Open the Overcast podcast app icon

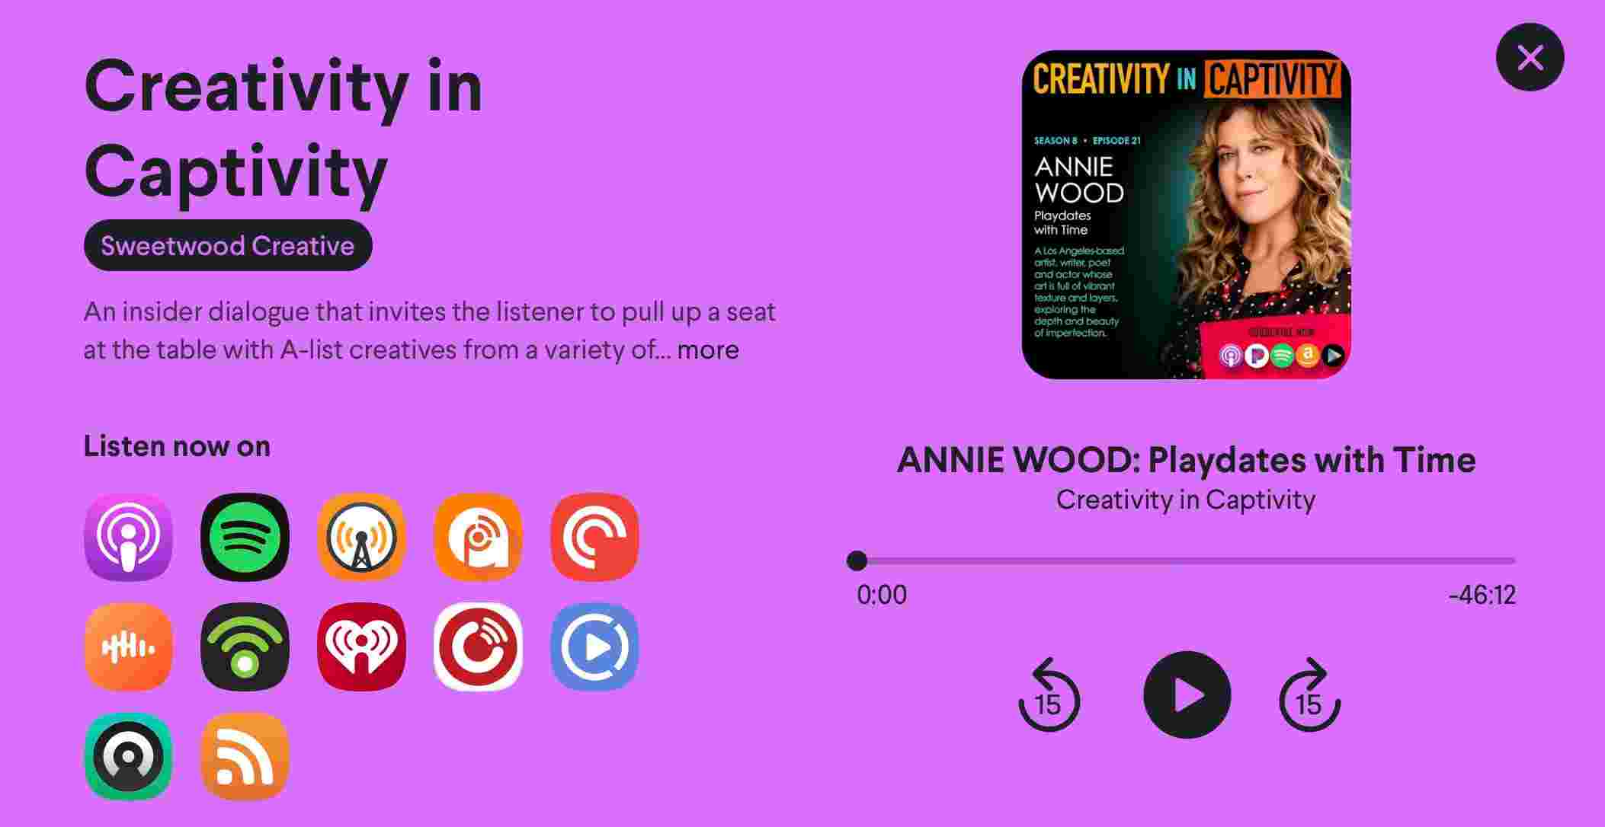[x=361, y=537]
